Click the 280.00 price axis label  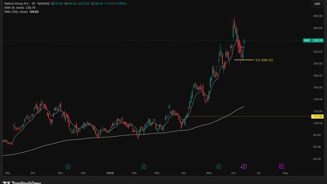318,16
